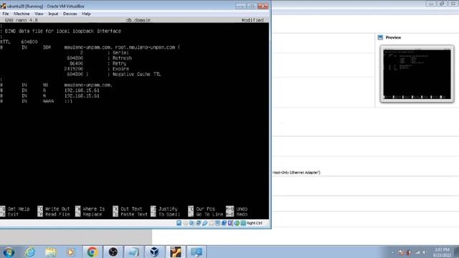Click the display settings status icon
The width and height of the screenshot is (459, 258).
tap(217, 223)
